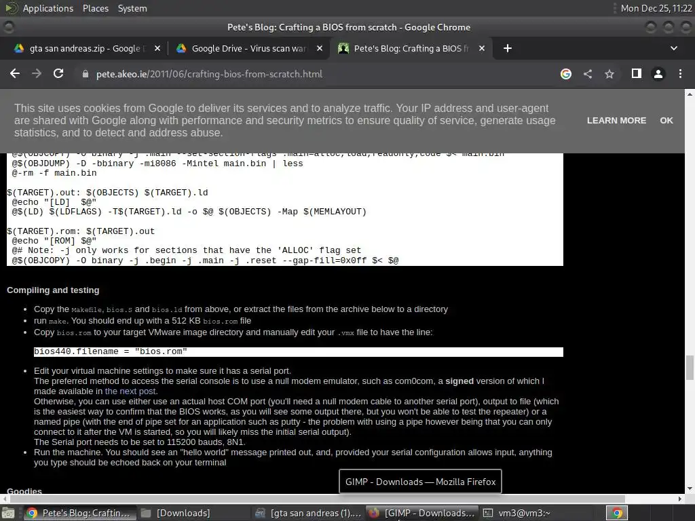The width and height of the screenshot is (695, 521).
Task: Click the scroll down arrow
Action: [x=690, y=489]
